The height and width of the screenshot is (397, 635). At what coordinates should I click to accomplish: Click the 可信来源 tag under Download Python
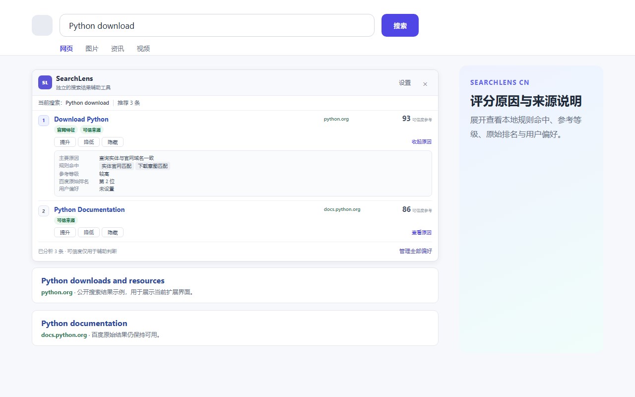92,130
